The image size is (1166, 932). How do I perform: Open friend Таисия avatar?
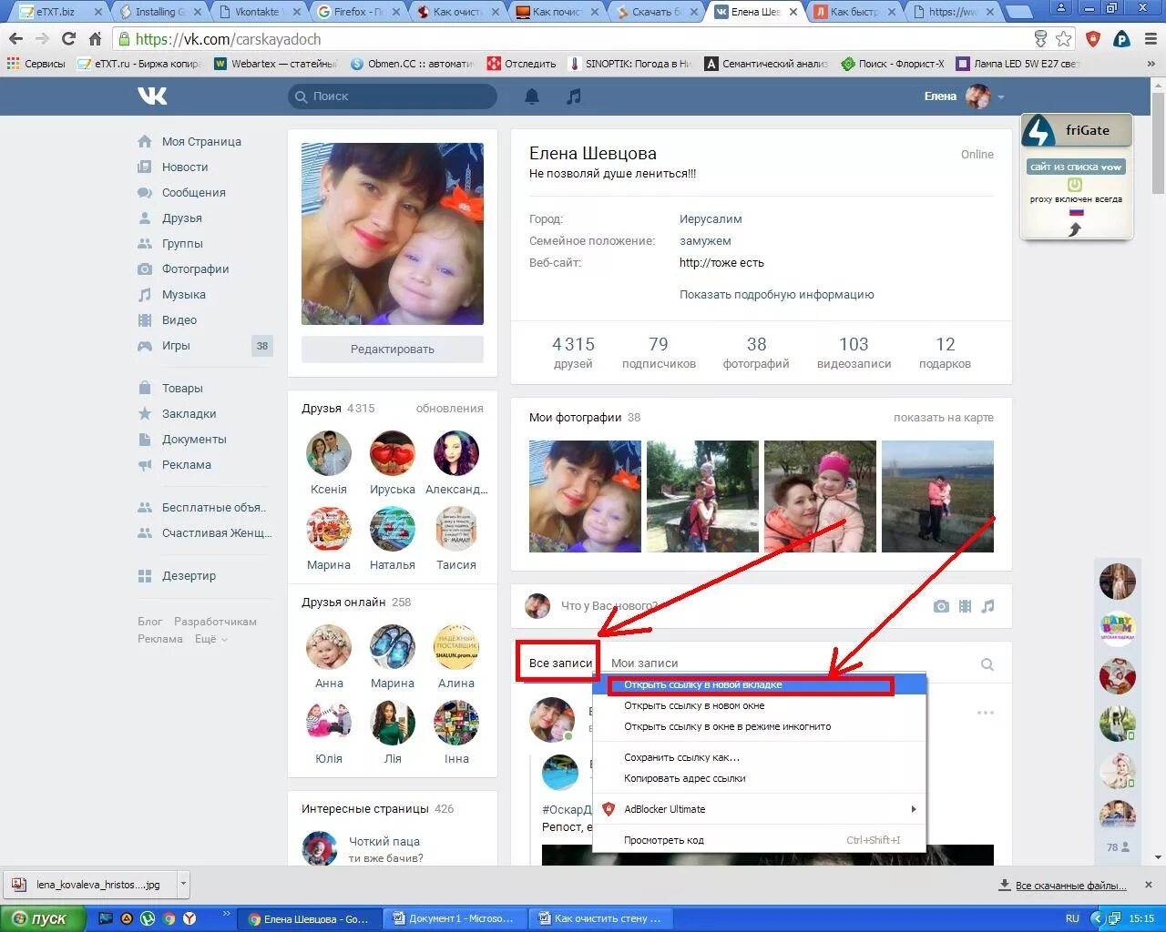tap(456, 529)
